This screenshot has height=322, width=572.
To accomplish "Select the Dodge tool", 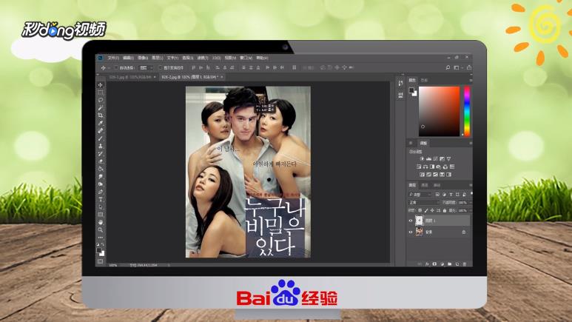I will pyautogui.click(x=101, y=184).
